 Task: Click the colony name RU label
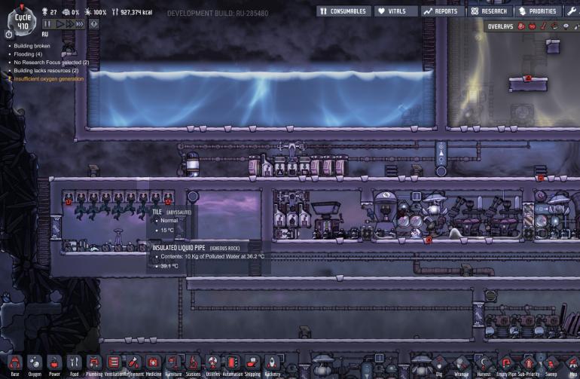[x=44, y=34]
